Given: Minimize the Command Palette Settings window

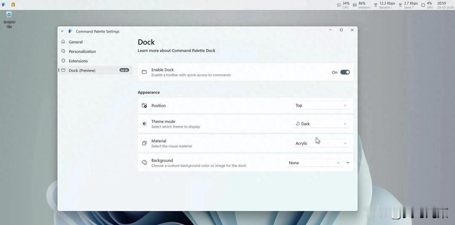Looking at the screenshot, I should point(330,30).
